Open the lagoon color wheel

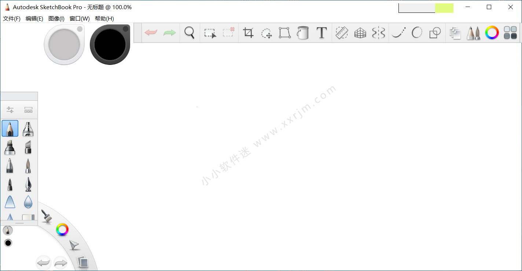62,230
